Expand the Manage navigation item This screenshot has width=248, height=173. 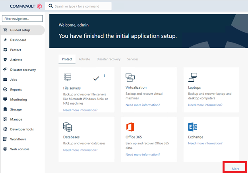(x=16, y=119)
